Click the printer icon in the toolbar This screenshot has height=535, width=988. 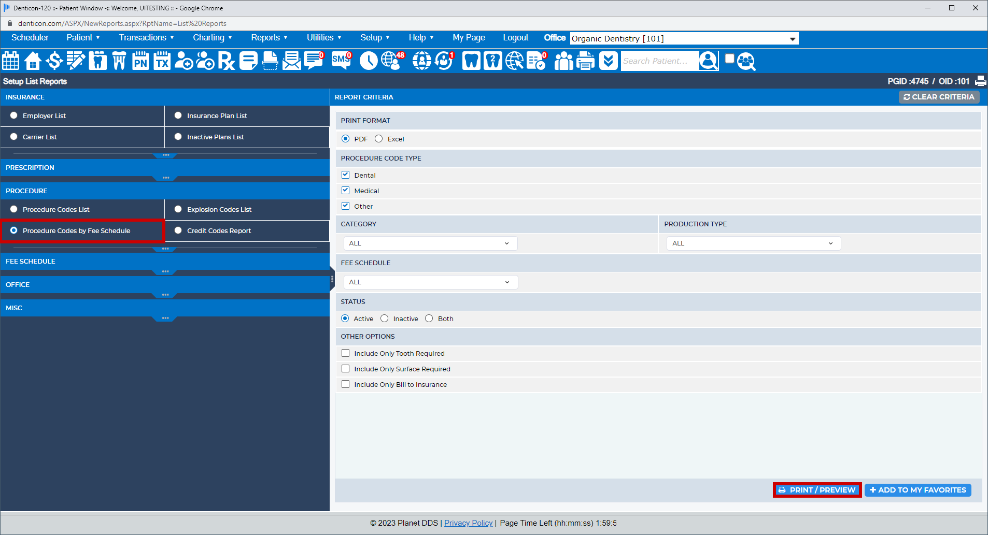pyautogui.click(x=585, y=61)
